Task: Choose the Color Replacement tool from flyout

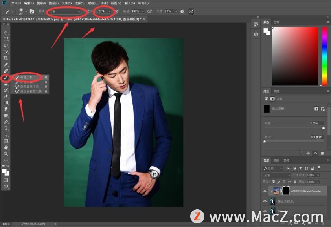Action: (x=31, y=87)
